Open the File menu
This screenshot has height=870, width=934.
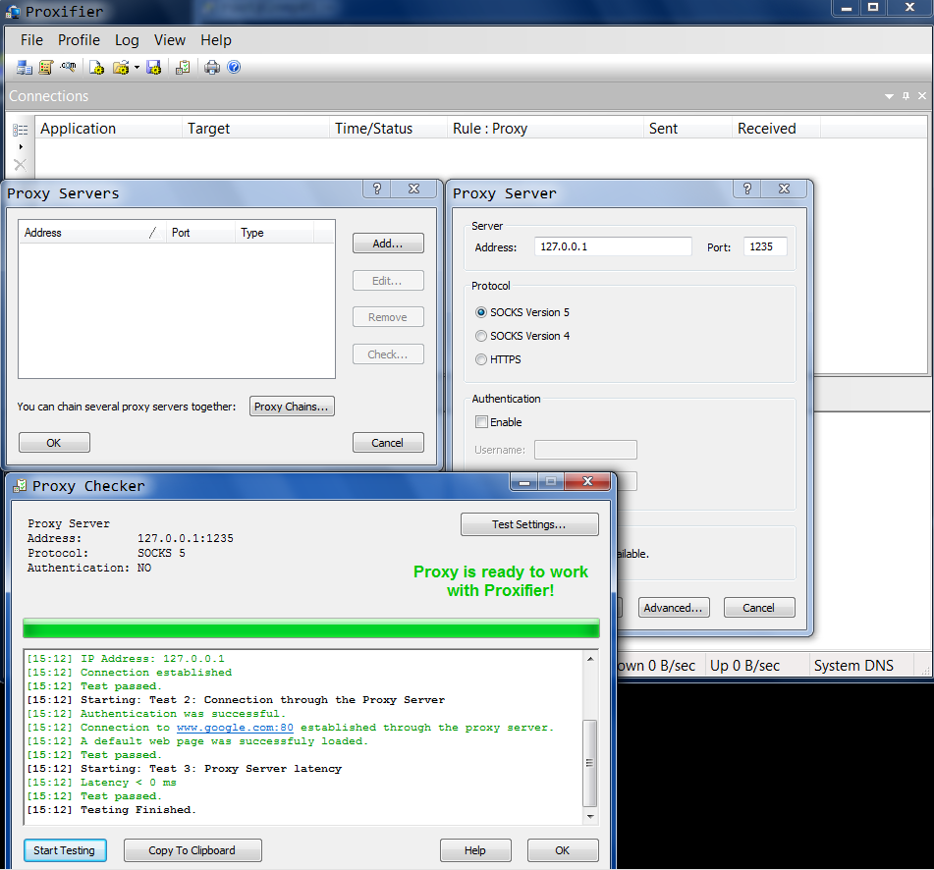[31, 40]
